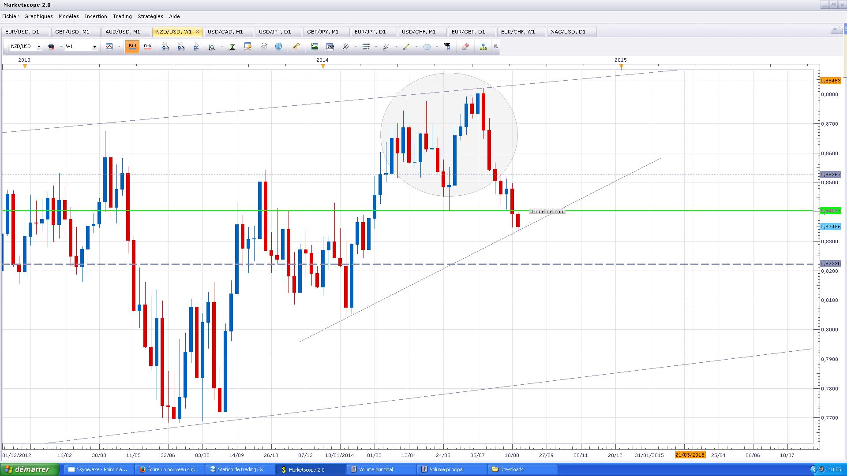Click the globe icon in toolbar
This screenshot has width=847, height=476.
pos(278,46)
